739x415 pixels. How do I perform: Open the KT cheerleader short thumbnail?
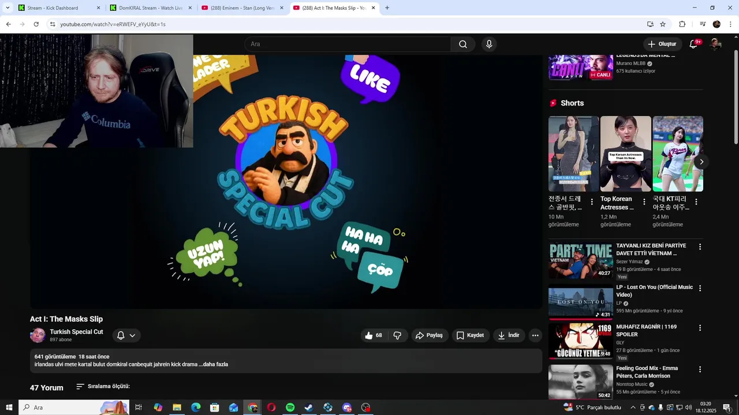pyautogui.click(x=678, y=154)
